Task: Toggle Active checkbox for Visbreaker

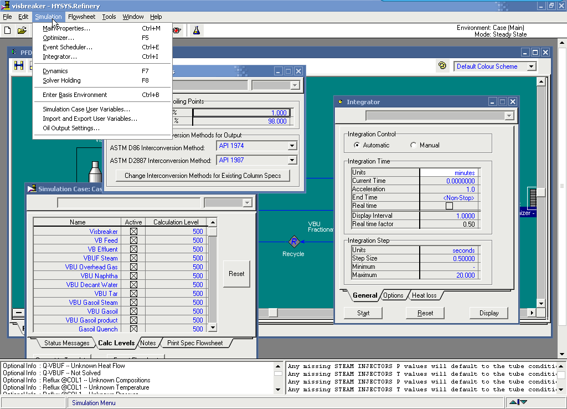Action: [x=133, y=231]
